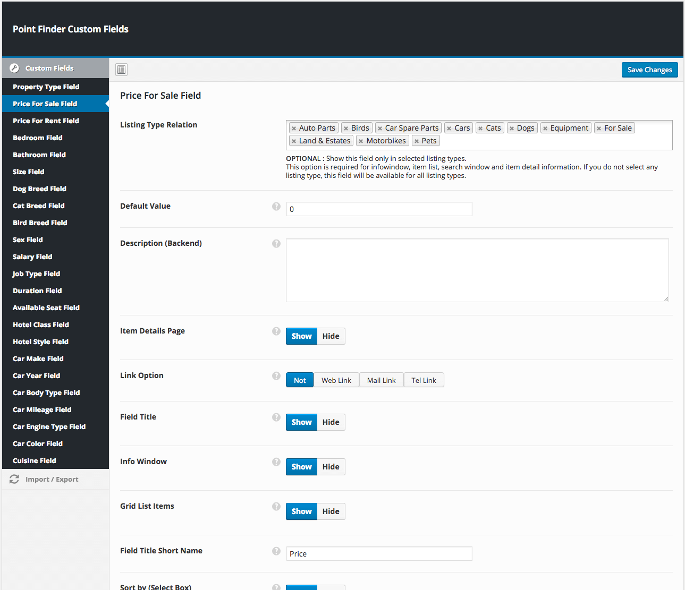Click the Link Option help icon

[276, 376]
